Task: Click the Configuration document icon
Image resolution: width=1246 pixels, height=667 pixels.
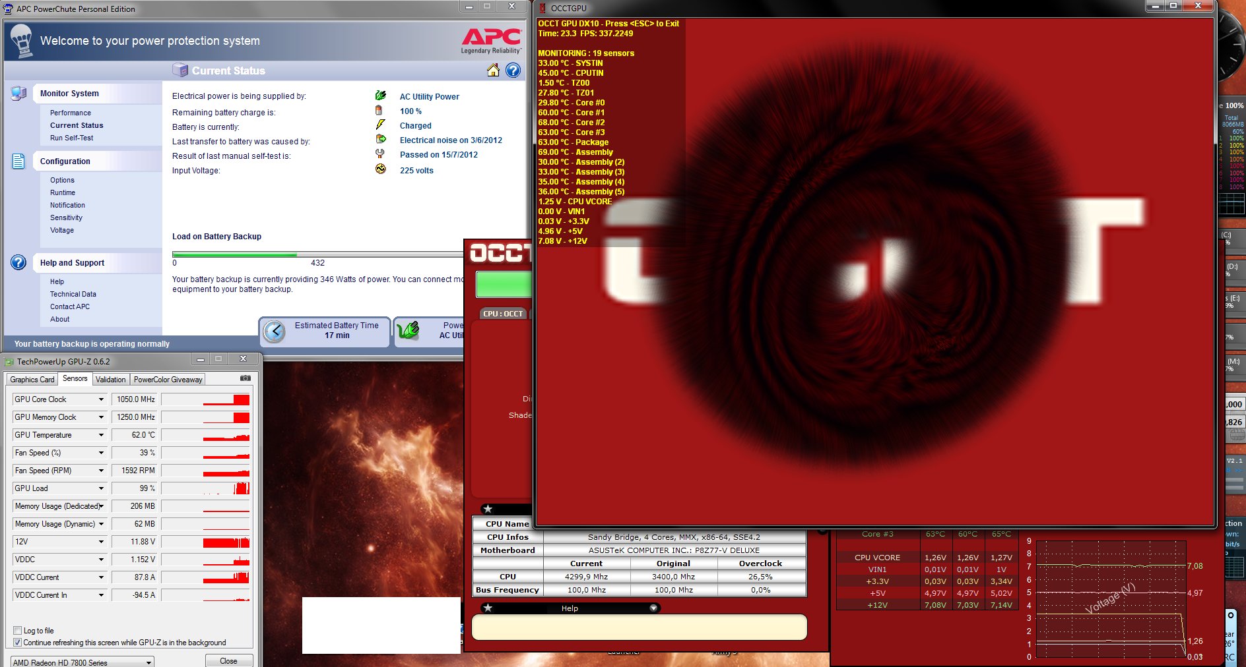Action: pyautogui.click(x=18, y=161)
